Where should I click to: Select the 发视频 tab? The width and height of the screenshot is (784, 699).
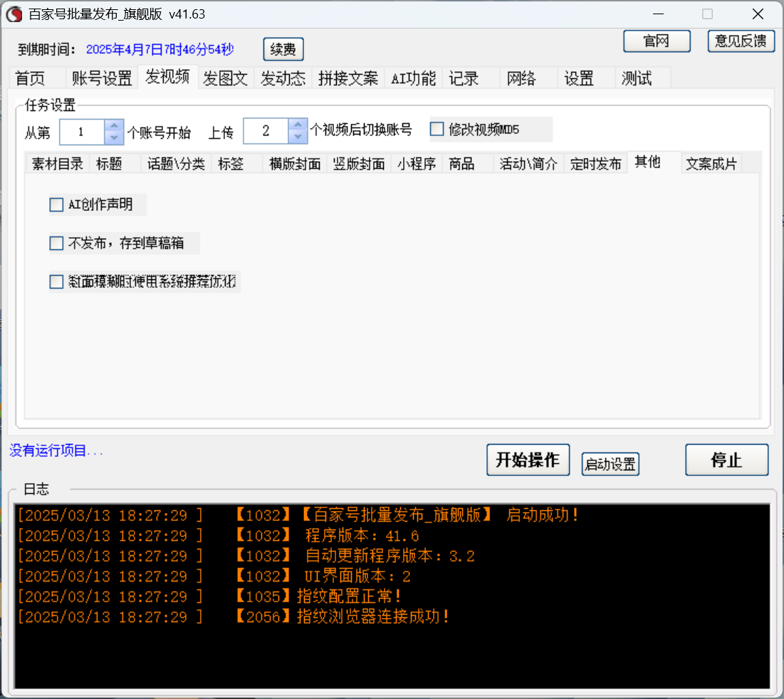(x=167, y=77)
